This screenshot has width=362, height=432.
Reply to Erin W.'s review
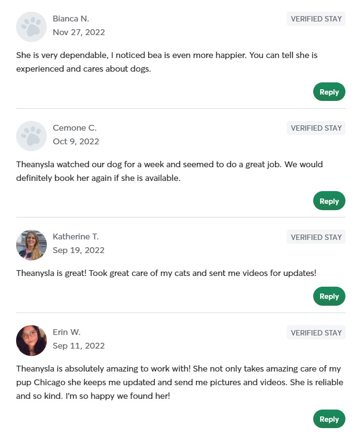[329, 419]
